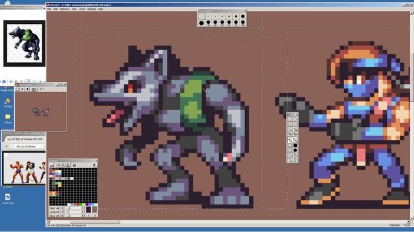Select the outlined ellipse tool
414x232 pixels.
pyautogui.click(x=290, y=150)
